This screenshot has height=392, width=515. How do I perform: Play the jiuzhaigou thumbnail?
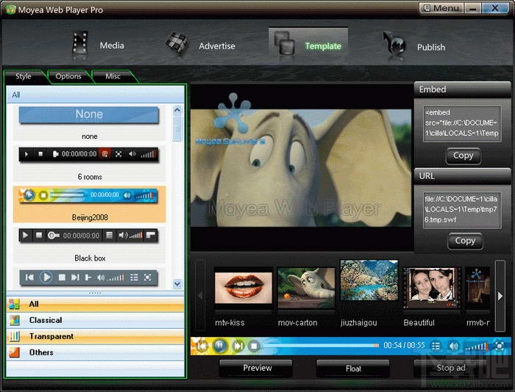pos(369,280)
